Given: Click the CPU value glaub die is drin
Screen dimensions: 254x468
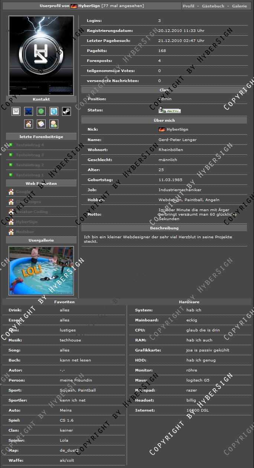Looking at the screenshot, I should tap(203, 330).
